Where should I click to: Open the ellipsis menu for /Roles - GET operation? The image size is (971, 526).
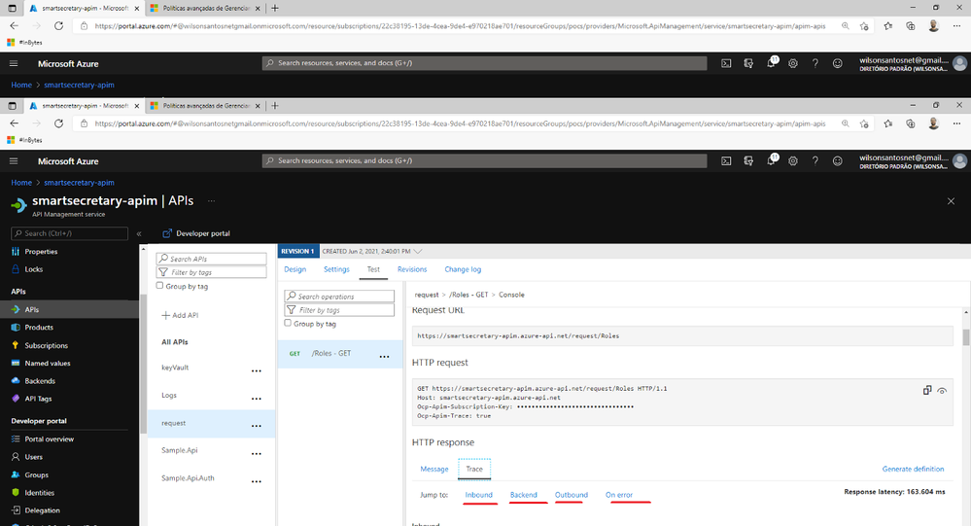pos(385,356)
